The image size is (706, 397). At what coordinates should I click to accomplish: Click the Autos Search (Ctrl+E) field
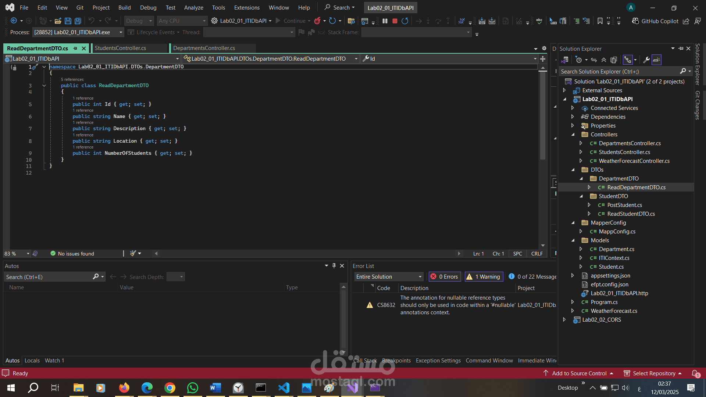click(x=48, y=277)
